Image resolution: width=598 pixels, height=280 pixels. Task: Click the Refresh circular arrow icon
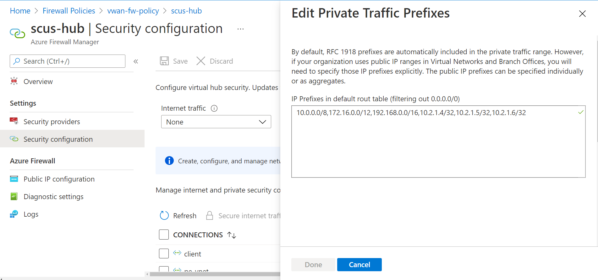pyautogui.click(x=164, y=215)
